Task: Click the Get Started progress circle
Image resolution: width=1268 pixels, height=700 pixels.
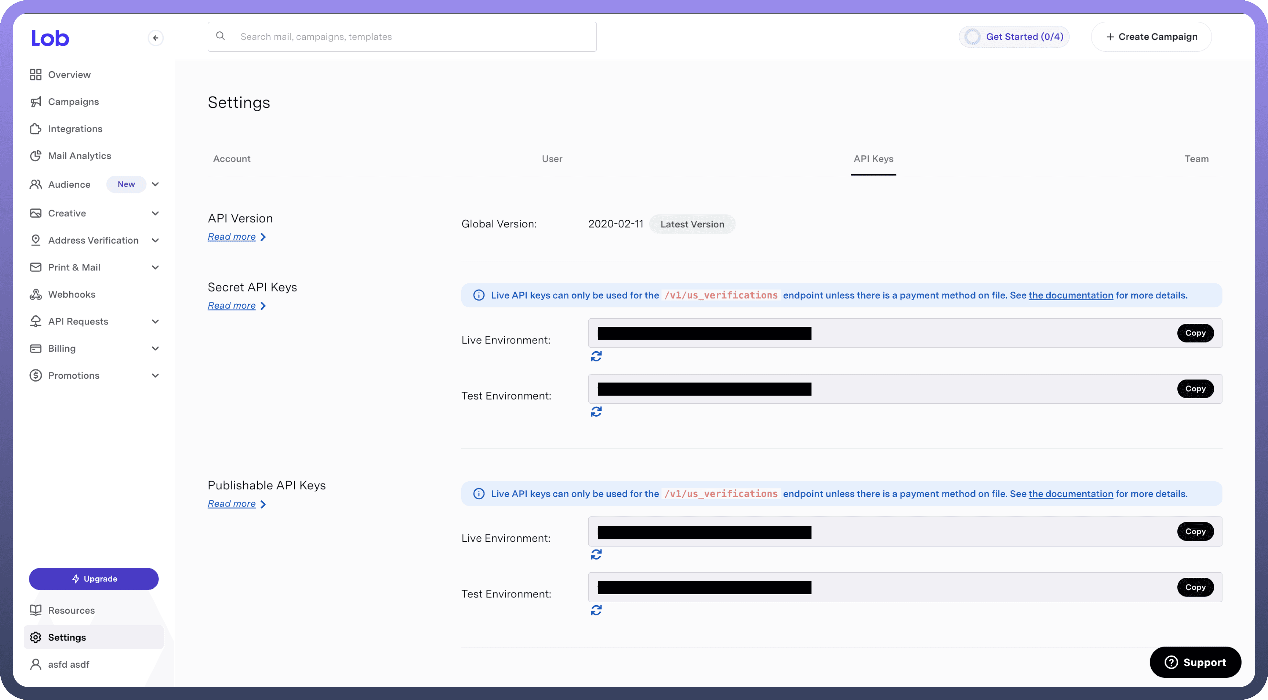Action: pyautogui.click(x=972, y=37)
